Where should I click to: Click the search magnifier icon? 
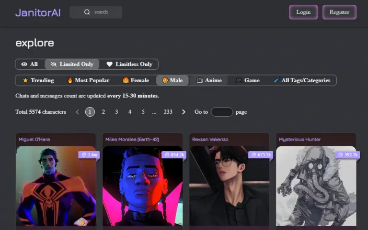[87, 12]
